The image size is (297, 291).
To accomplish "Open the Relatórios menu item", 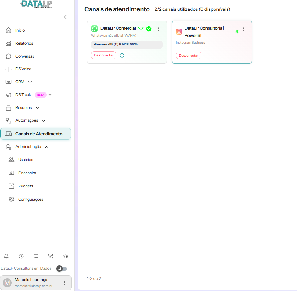I will pyautogui.click(x=24, y=43).
